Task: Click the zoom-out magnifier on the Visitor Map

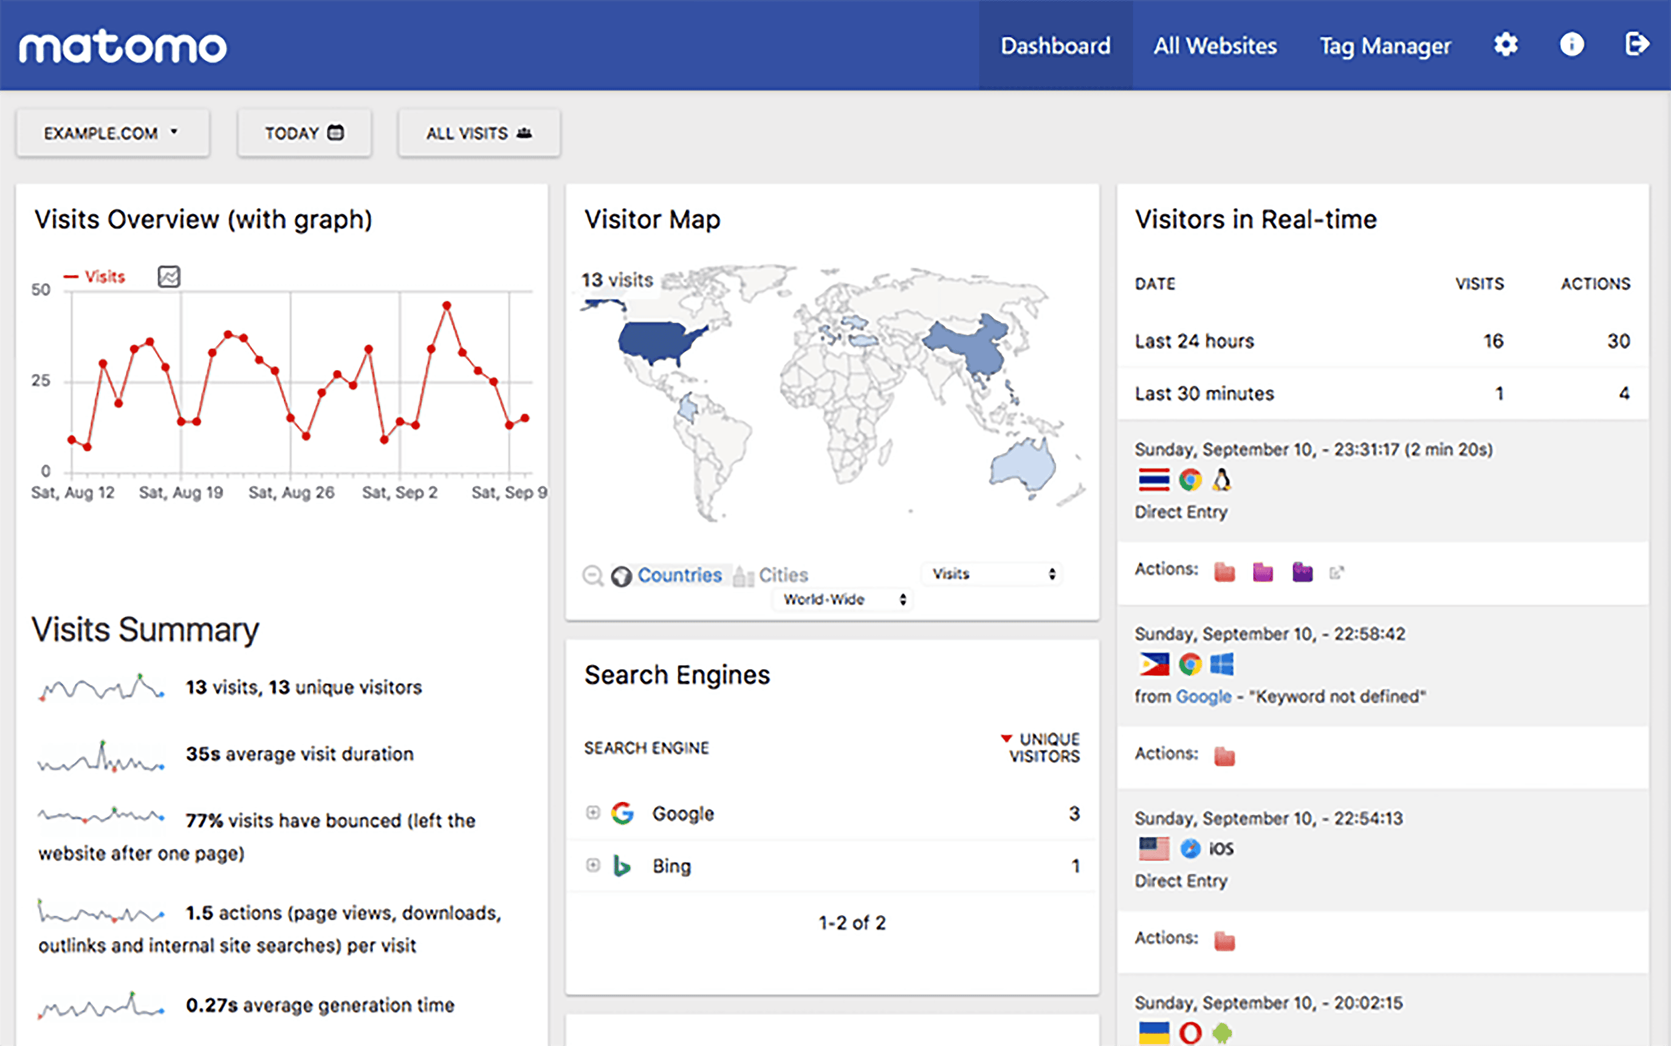Action: (x=593, y=575)
